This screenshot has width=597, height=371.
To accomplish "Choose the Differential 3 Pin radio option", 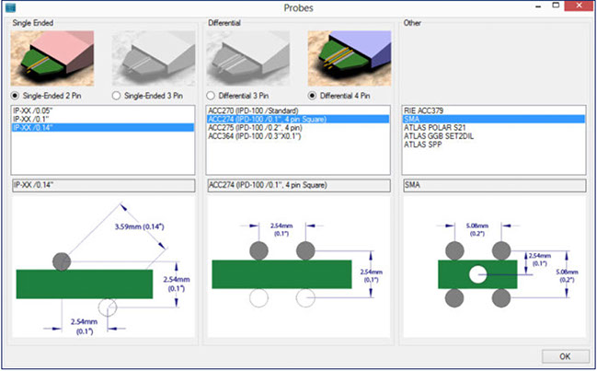I will pos(212,94).
